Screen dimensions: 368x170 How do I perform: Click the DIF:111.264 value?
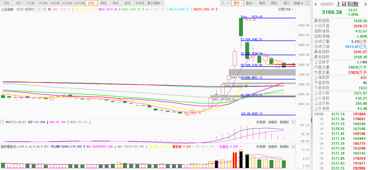pyautogui.click(x=36, y=122)
